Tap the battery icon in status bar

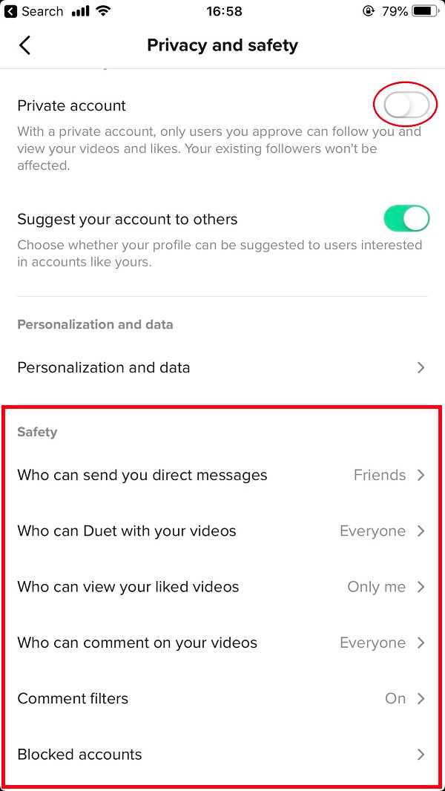426,11
